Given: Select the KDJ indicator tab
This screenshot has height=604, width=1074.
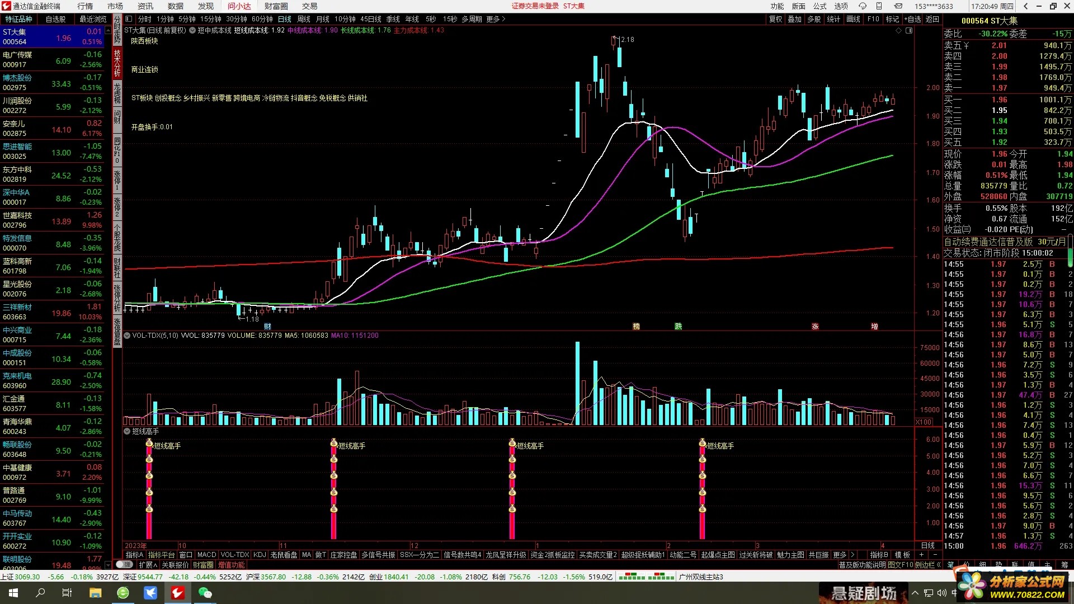Looking at the screenshot, I should click(x=260, y=555).
